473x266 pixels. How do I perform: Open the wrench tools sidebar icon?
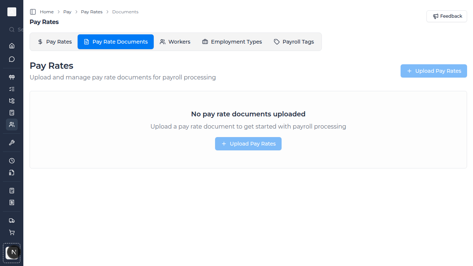(12, 143)
